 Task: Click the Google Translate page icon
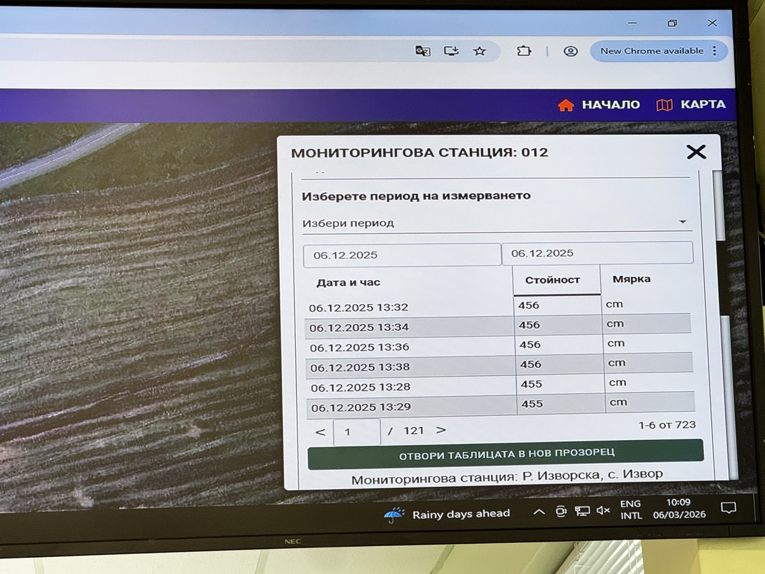pos(423,51)
